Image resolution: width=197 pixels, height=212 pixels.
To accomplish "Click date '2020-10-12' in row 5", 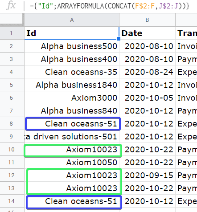I will pyautogui.click(x=147, y=85).
